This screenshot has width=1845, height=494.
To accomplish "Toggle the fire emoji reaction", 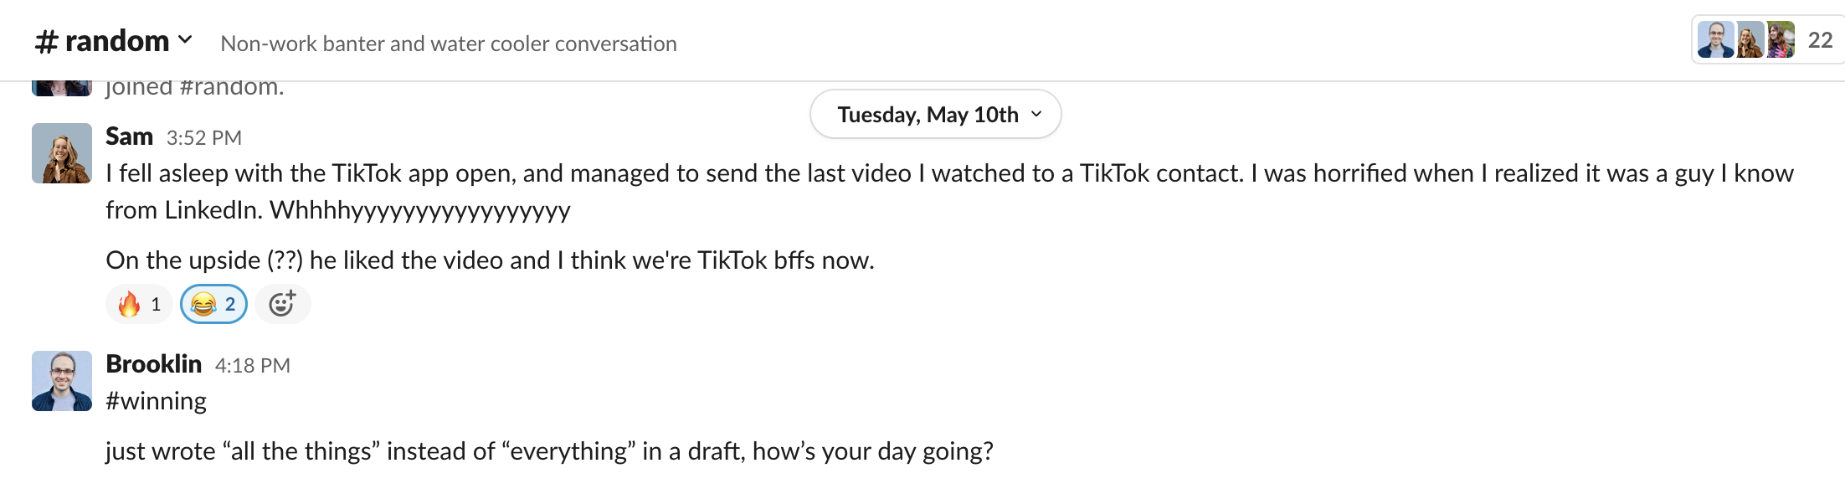I will point(139,304).
